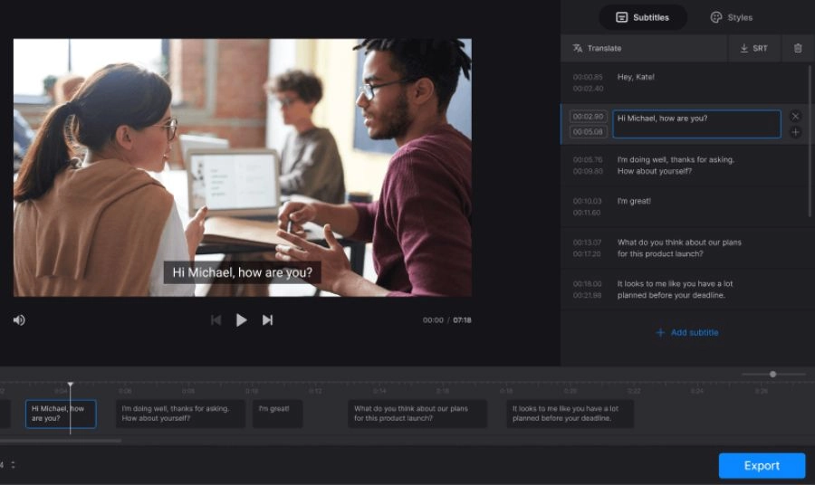Skip to next subtitle
Screen dimensions: 815x485
click(267, 320)
